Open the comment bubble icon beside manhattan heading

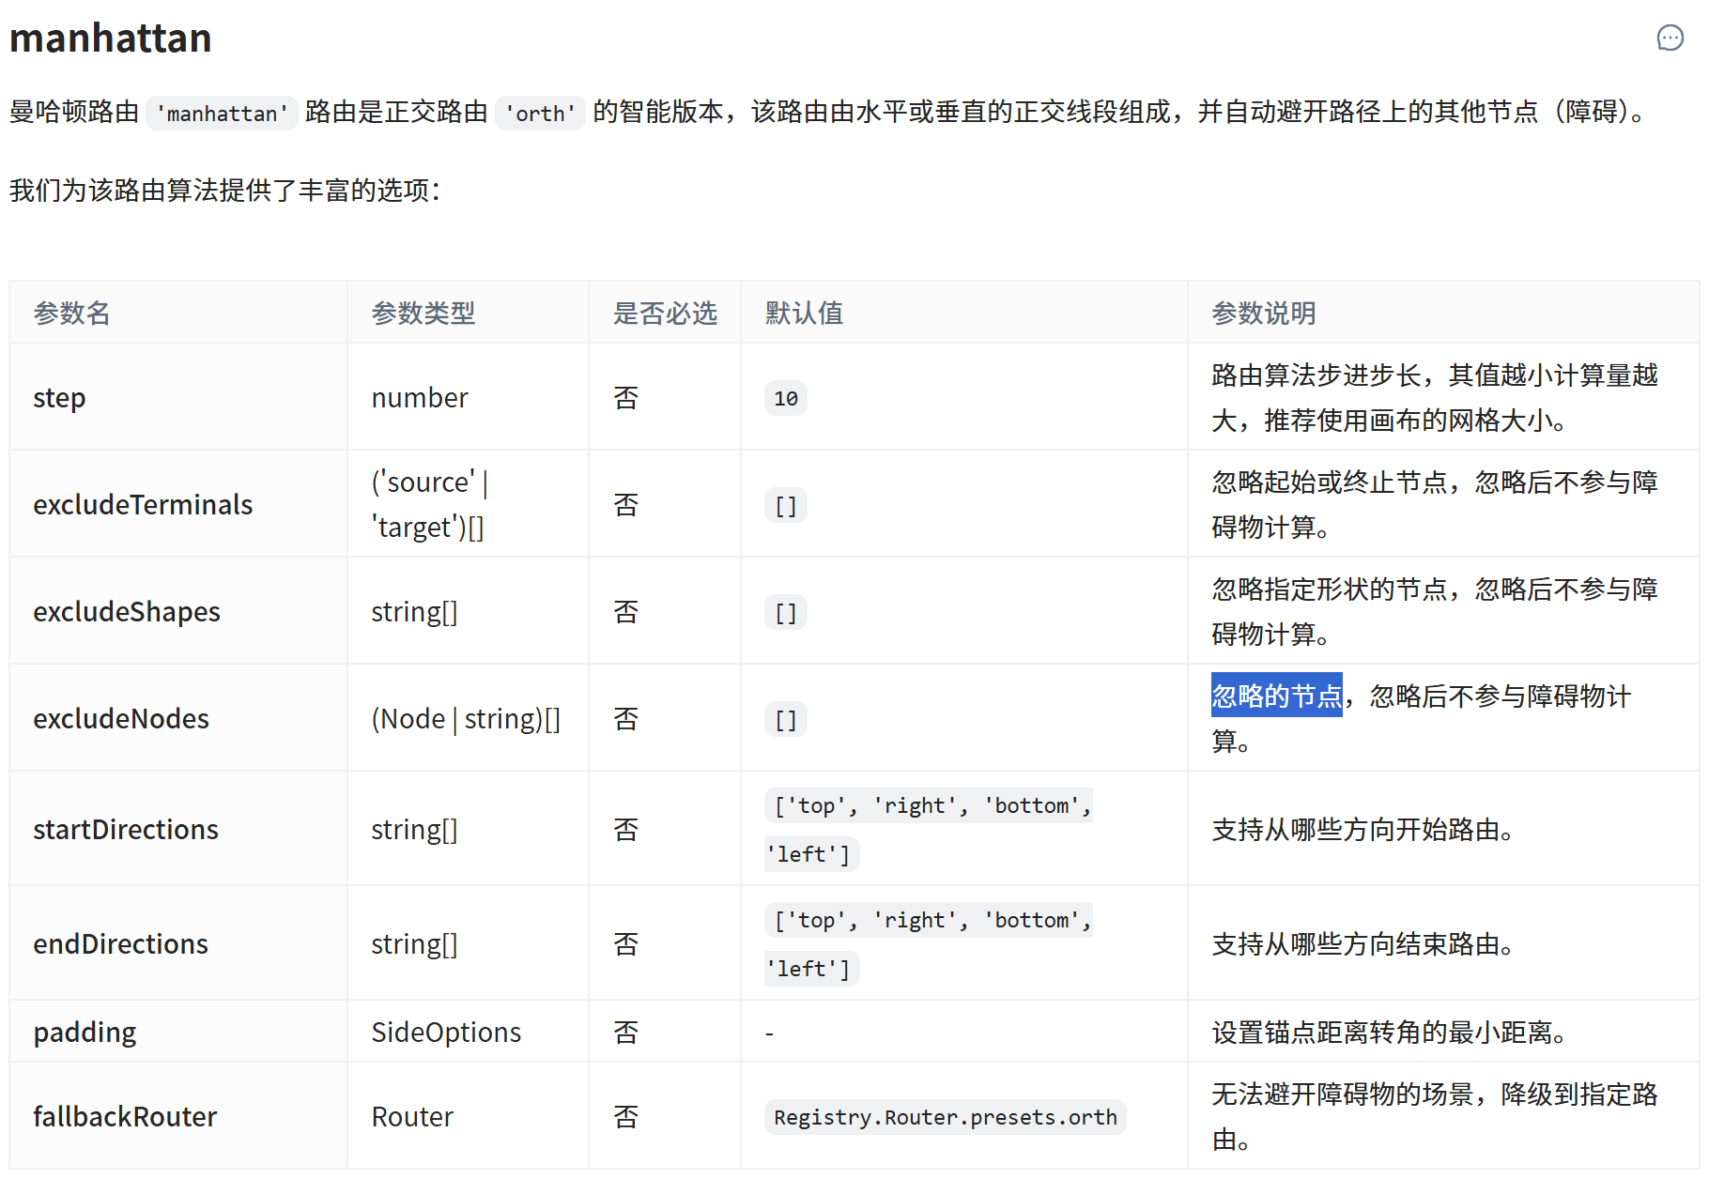pyautogui.click(x=1670, y=38)
